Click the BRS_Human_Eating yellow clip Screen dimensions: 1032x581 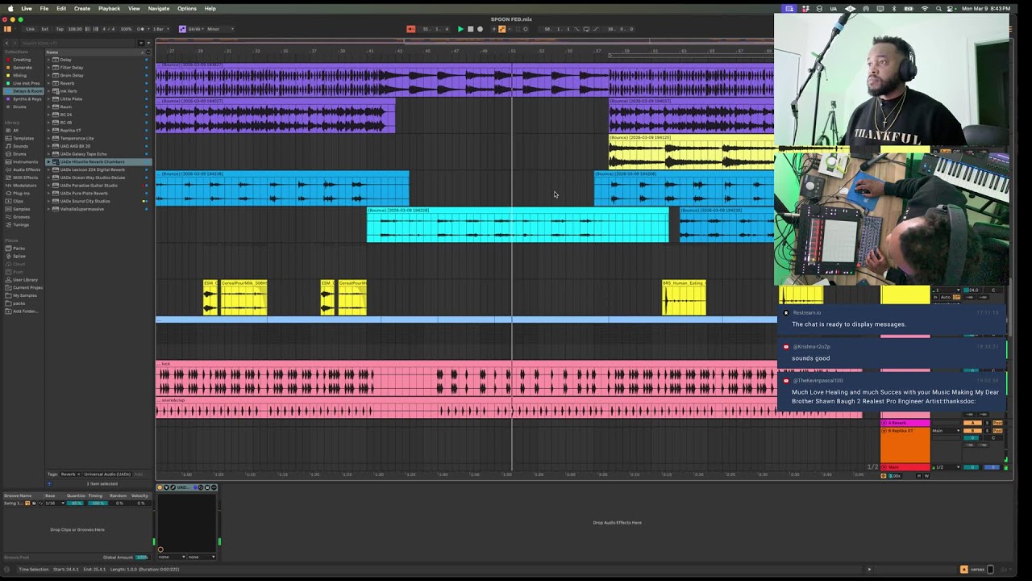tap(684, 298)
